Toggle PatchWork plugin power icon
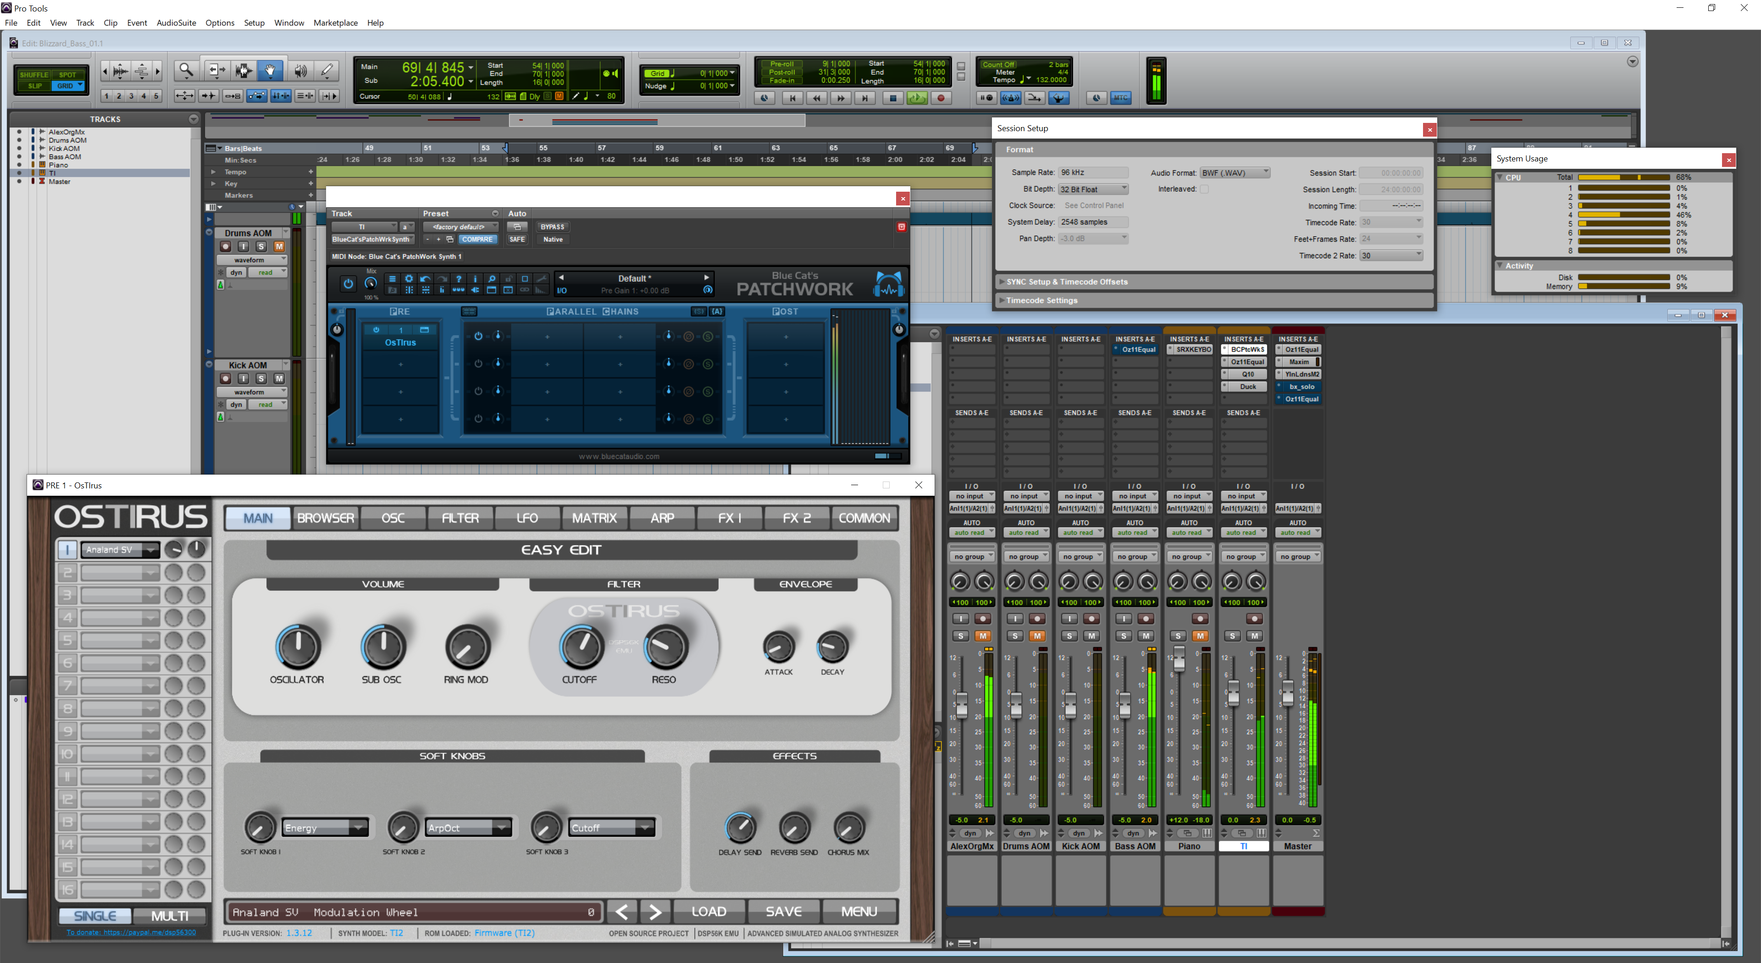Image resolution: width=1761 pixels, height=963 pixels. 348,284
